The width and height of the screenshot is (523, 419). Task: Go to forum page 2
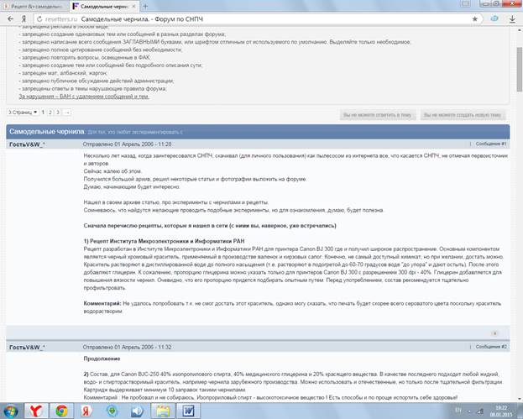pos(50,113)
